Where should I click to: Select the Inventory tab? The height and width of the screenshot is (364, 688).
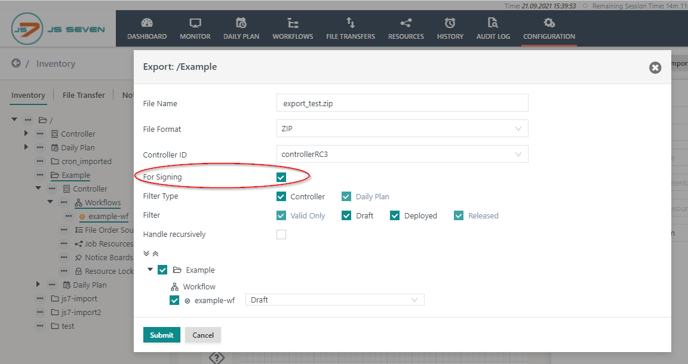(28, 95)
